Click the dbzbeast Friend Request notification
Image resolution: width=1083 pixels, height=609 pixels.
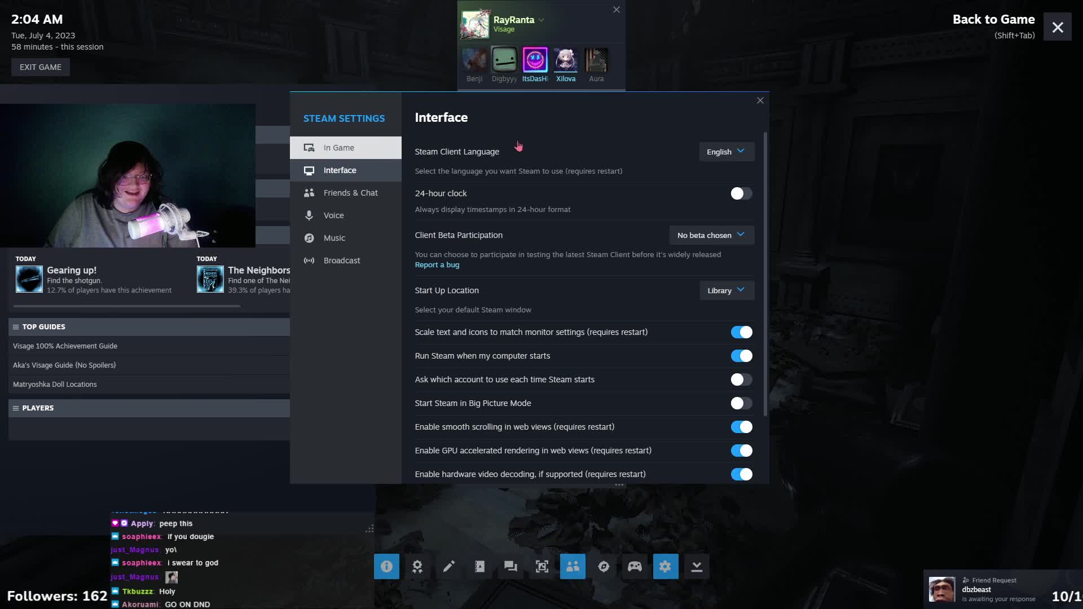[1003, 589]
